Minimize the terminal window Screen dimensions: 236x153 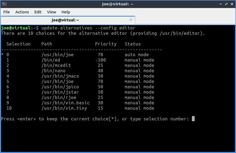click(x=220, y=4)
